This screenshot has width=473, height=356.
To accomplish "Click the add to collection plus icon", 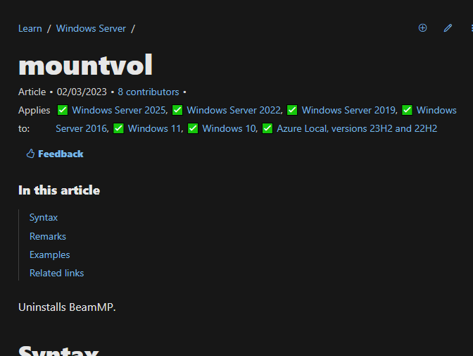I will coord(422,28).
